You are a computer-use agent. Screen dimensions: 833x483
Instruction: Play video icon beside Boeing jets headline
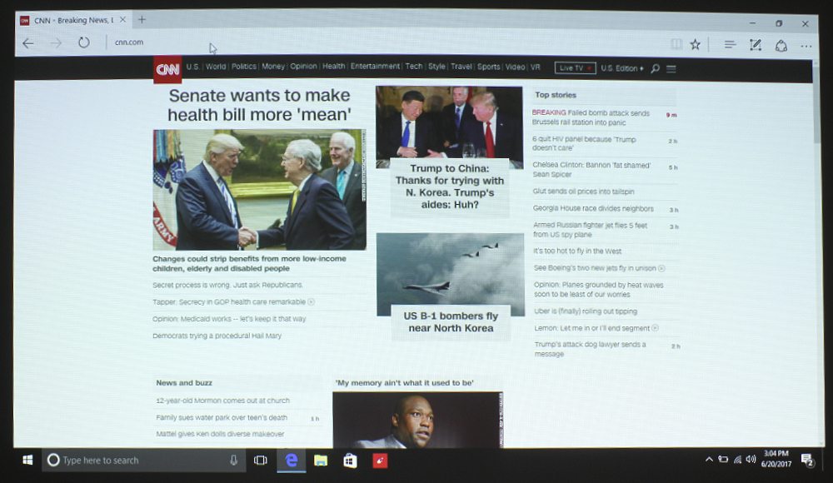click(661, 268)
